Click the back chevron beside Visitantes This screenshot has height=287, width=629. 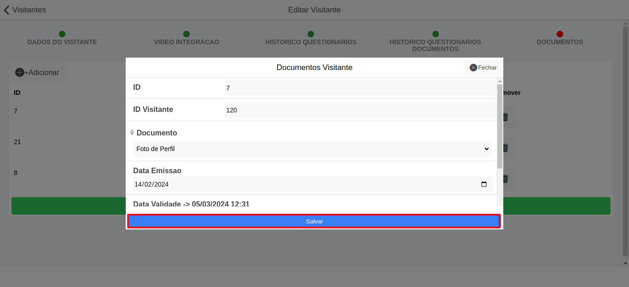[6, 10]
